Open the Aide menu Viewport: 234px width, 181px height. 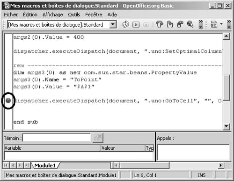coord(112,14)
